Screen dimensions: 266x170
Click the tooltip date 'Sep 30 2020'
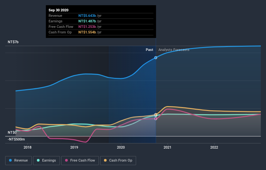click(x=59, y=10)
